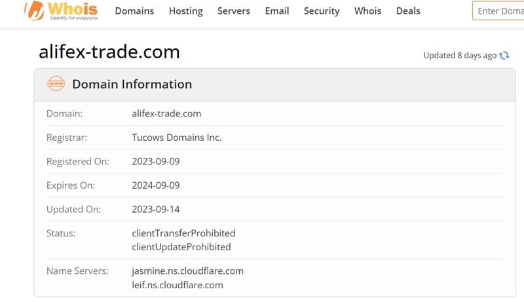Select the registered date 2023-09-09
Image resolution: width=524 pixels, height=302 pixels.
coord(156,161)
